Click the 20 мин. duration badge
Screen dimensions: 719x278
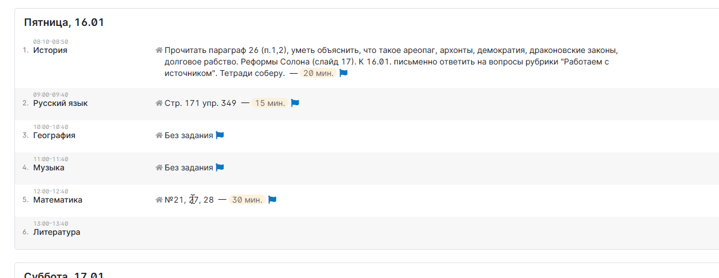click(318, 73)
